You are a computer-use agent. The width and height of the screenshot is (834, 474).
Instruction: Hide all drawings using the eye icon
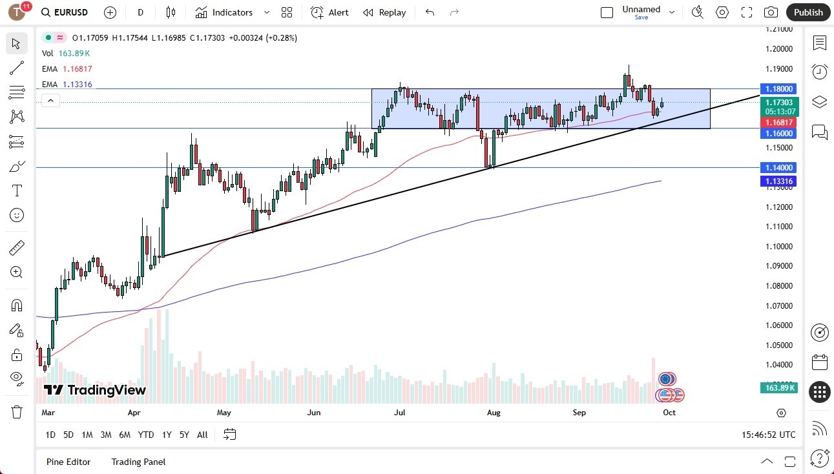pos(17,378)
